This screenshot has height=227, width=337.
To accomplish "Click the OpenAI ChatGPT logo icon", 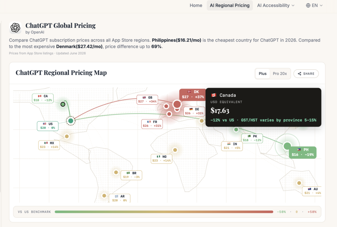I will click(15, 28).
